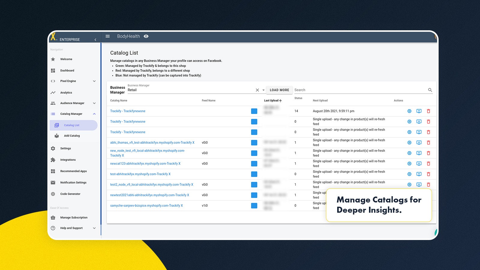Click the catalog Search field
480x270 pixels.
360,90
